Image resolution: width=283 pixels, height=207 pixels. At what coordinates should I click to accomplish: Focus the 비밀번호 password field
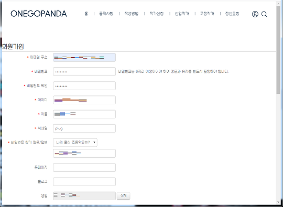[x=84, y=71]
